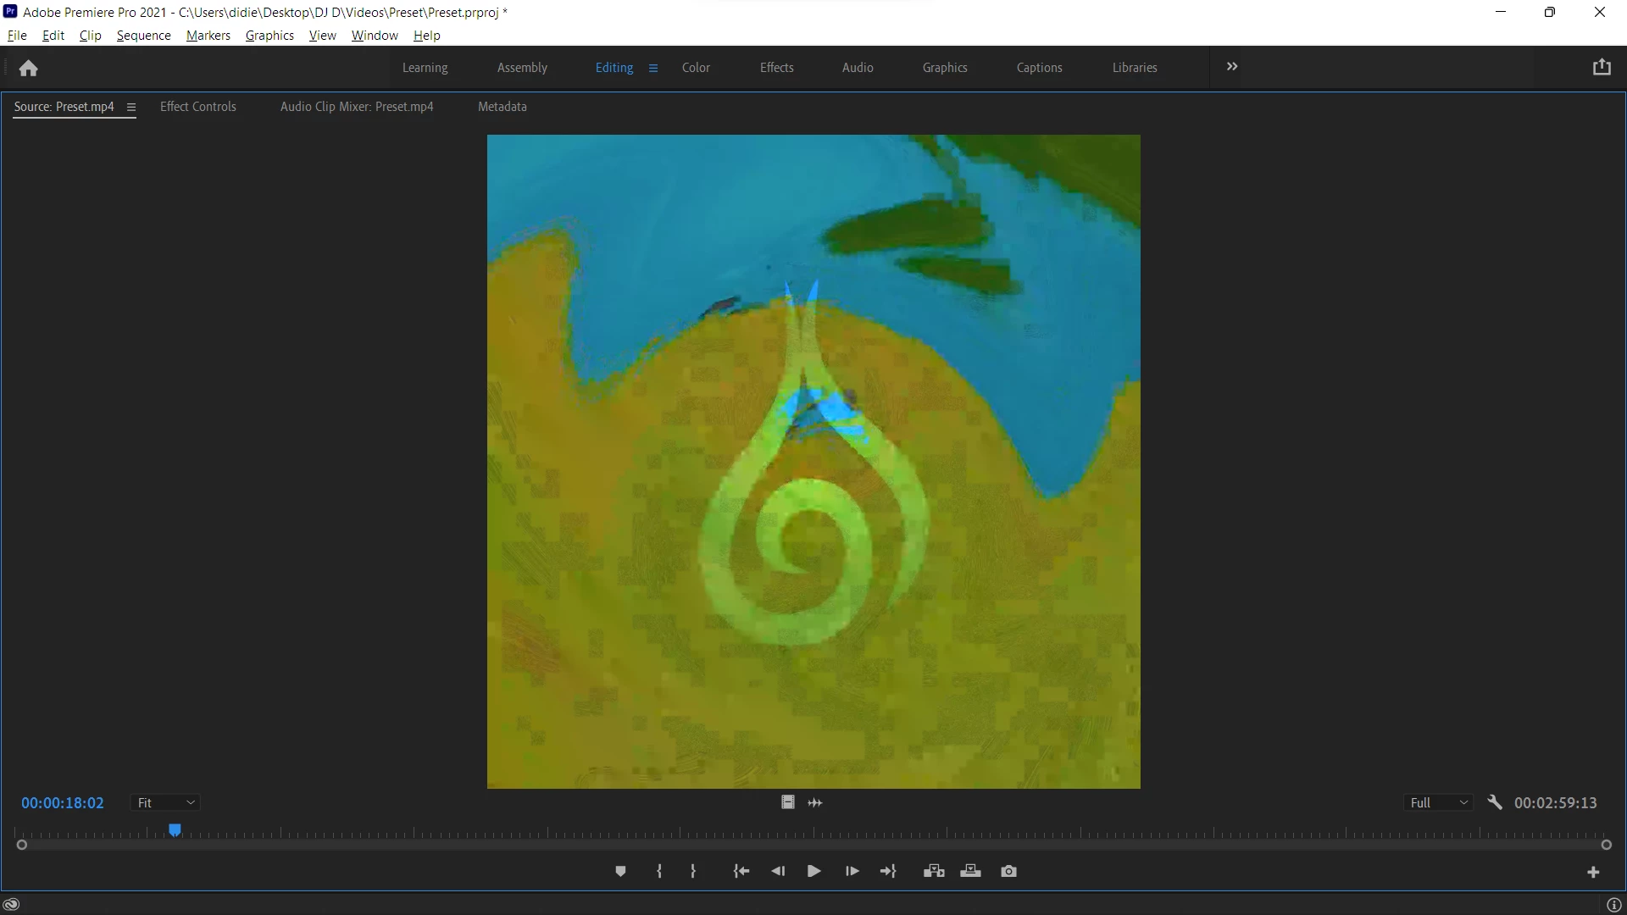Go to In point
This screenshot has height=915, width=1627.
(741, 871)
